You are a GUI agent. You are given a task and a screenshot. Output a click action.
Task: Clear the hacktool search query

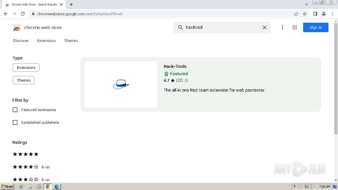coord(264,27)
